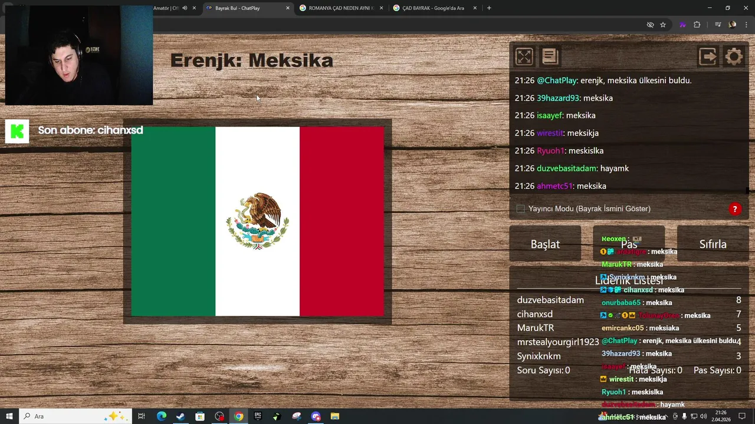Click the Sıfırla button
The width and height of the screenshot is (755, 424).
[x=713, y=244]
